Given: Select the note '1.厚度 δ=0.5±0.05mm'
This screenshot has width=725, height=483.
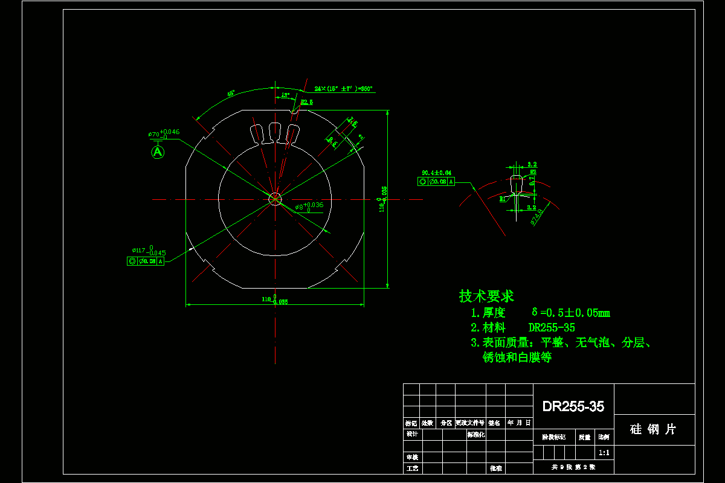Looking at the screenshot, I should click(x=540, y=313).
